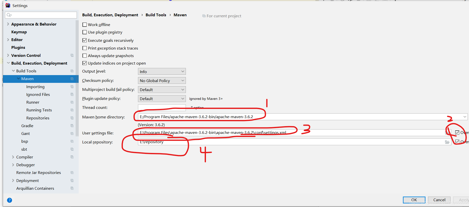This screenshot has width=469, height=207.
Task: Check Always update snapshots
Action: point(85,56)
